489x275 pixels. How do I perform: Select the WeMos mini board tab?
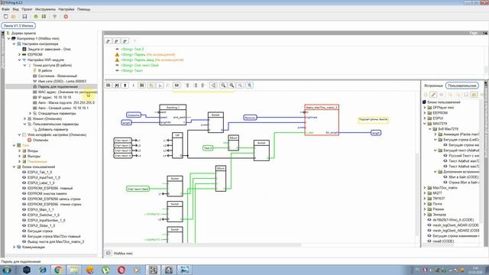pos(123,253)
